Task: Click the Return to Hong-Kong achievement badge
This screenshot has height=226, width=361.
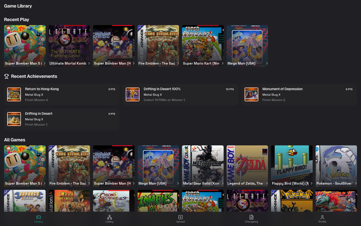Action: (14, 94)
